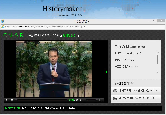Start video with the play button
This screenshot has width=166, height=115.
(6, 100)
